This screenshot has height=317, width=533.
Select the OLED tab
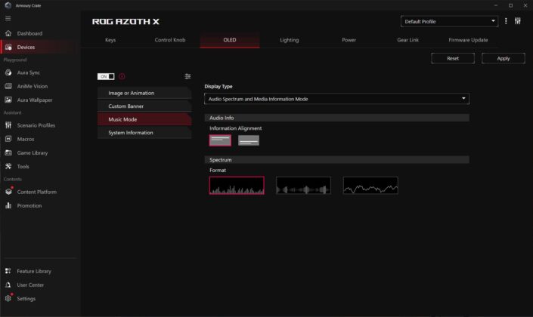point(229,40)
